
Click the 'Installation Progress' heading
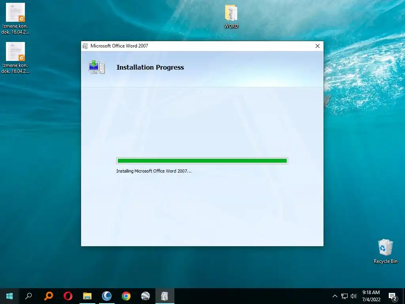click(150, 67)
